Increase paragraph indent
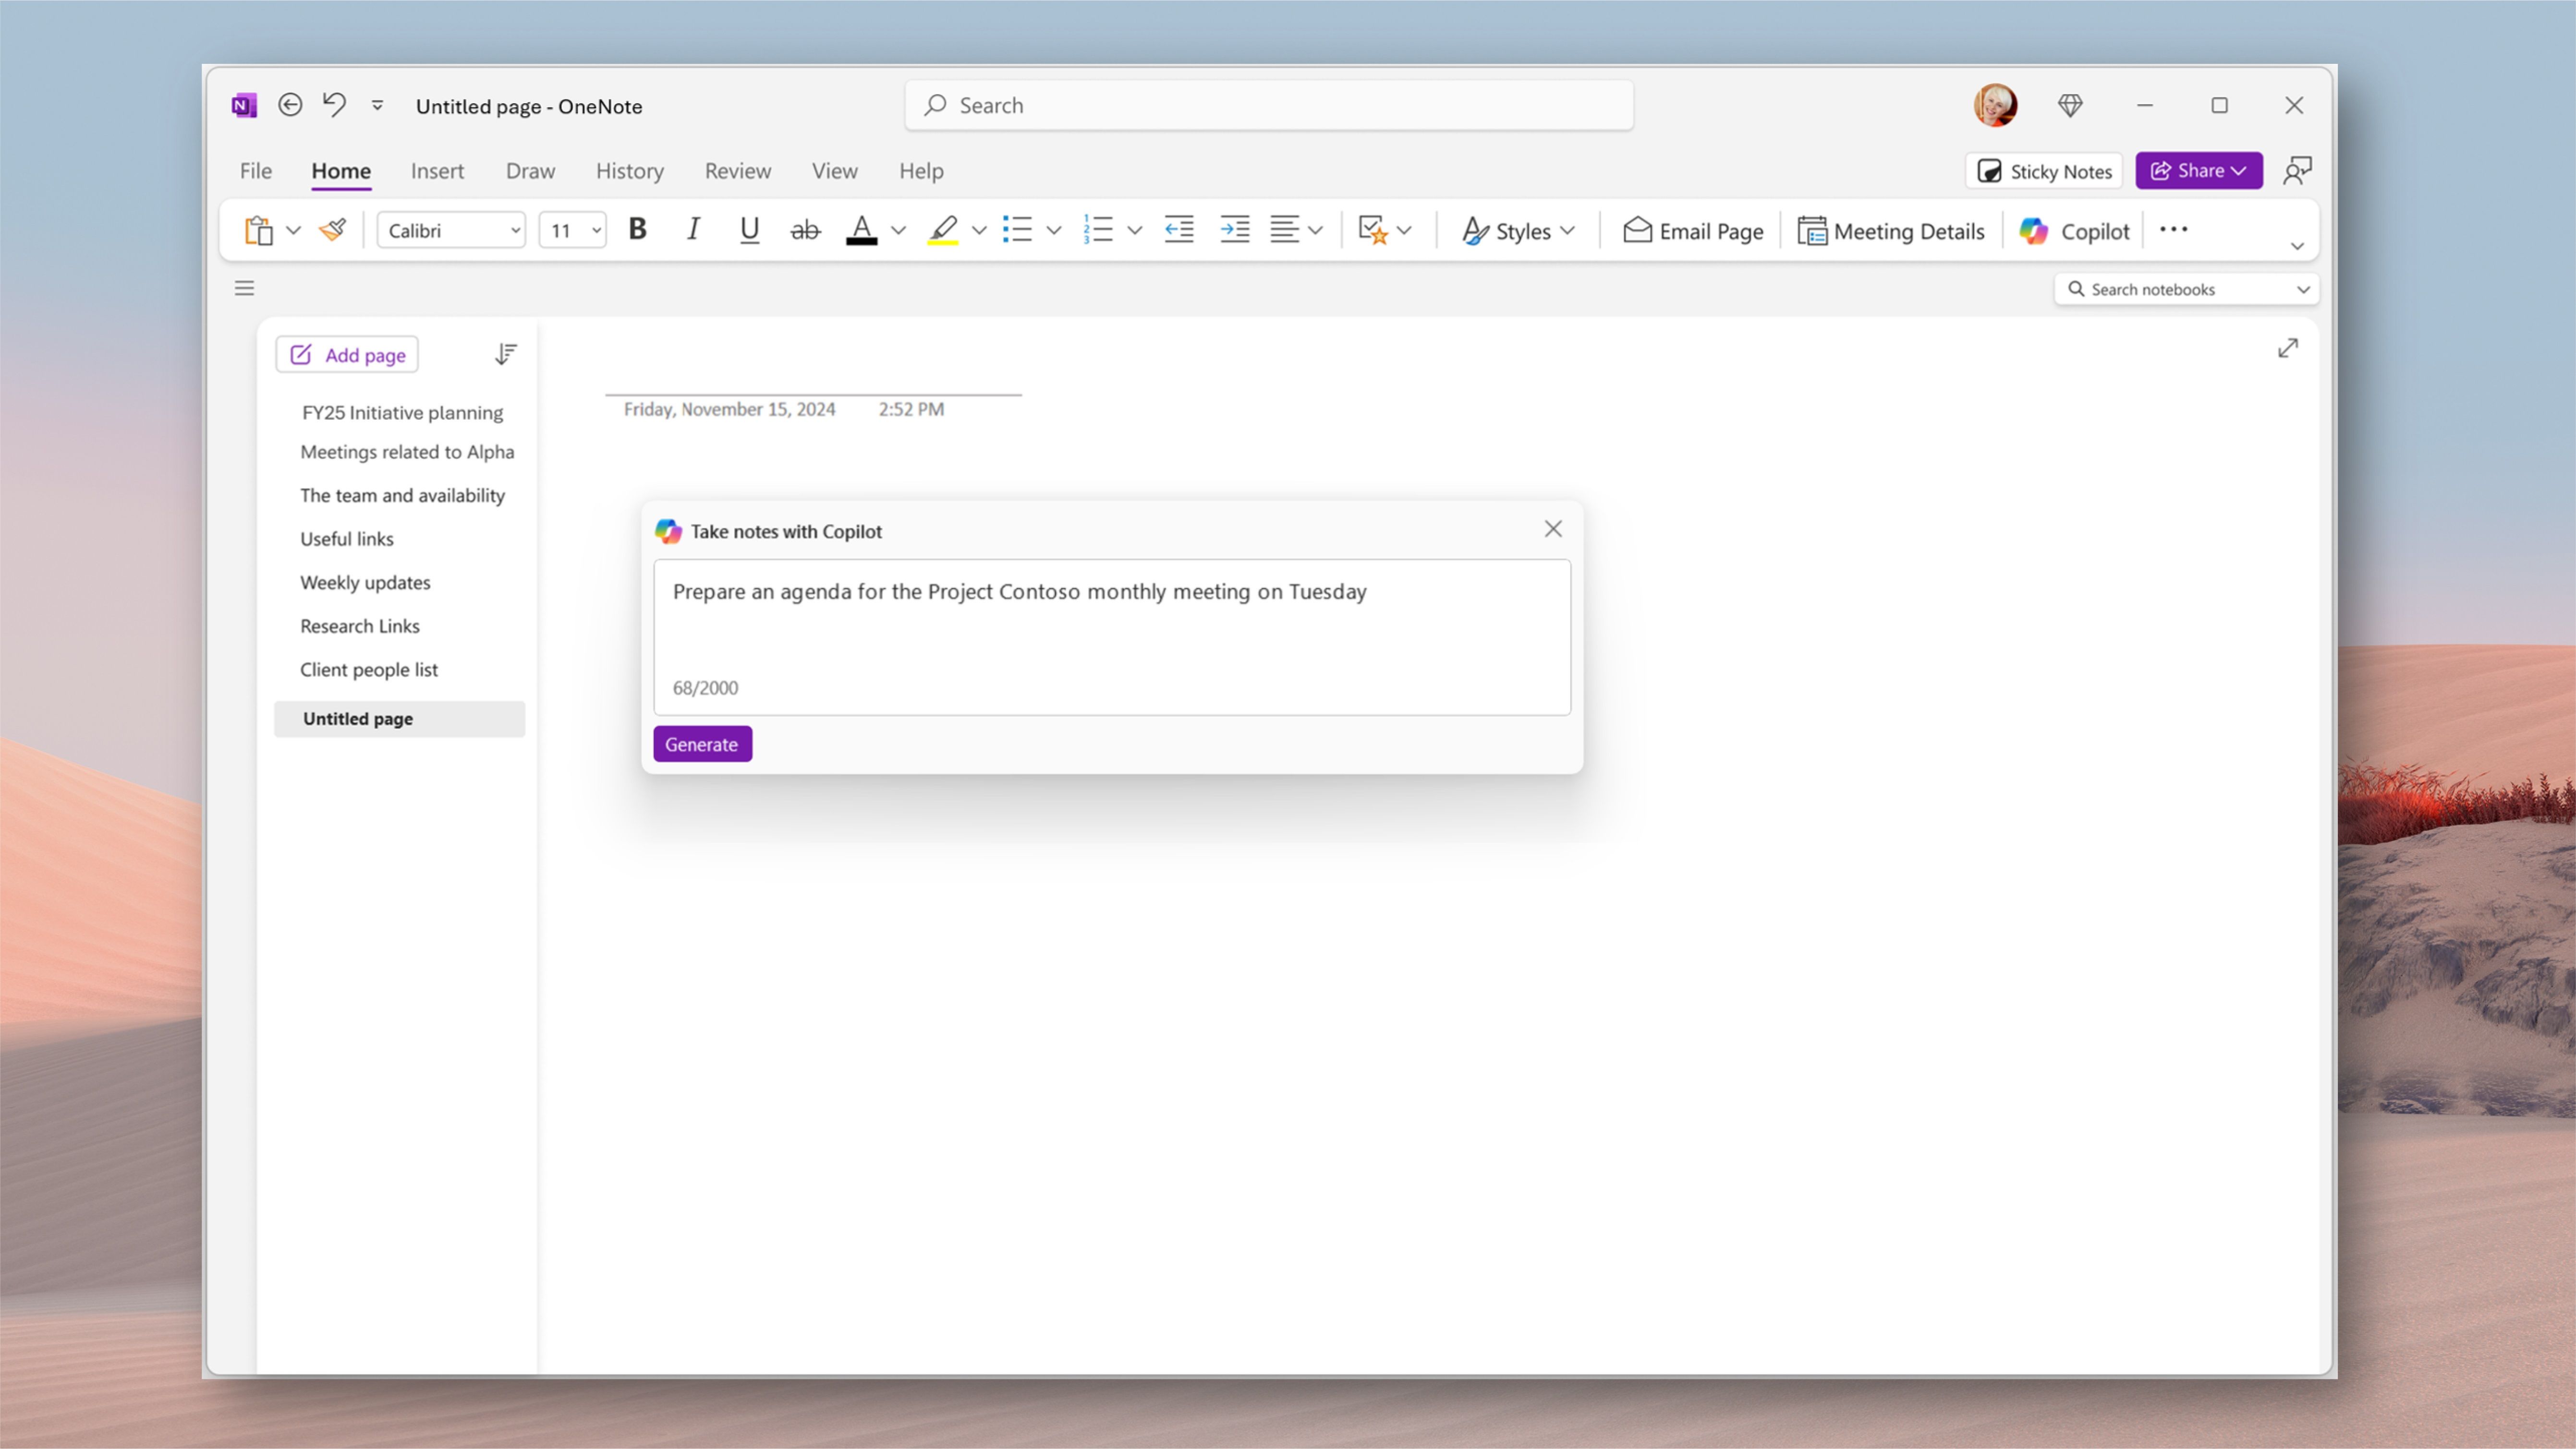 tap(1234, 230)
